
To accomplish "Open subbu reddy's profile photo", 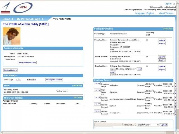I will click(12, 36).
